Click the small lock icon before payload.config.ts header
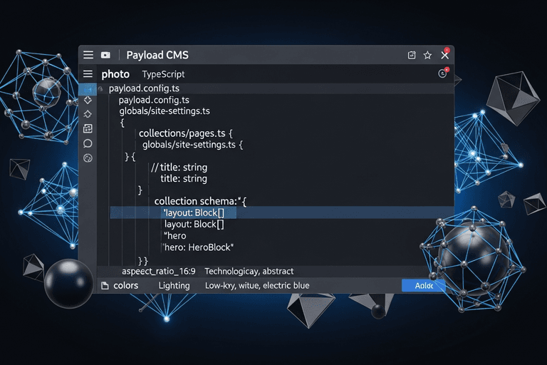The height and width of the screenshot is (365, 547). 100,88
